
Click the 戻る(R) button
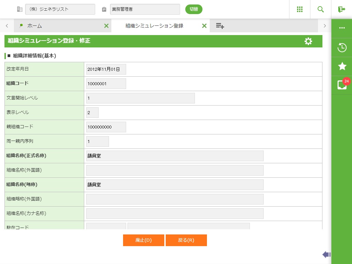186,240
